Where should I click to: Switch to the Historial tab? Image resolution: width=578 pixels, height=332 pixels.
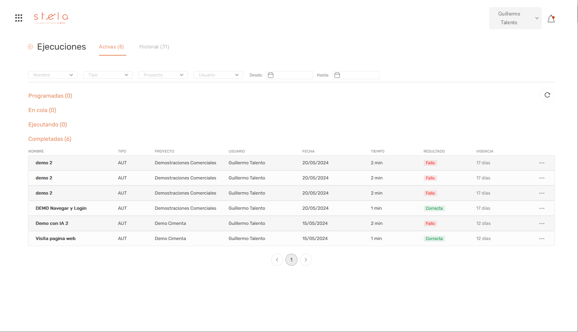click(x=154, y=47)
